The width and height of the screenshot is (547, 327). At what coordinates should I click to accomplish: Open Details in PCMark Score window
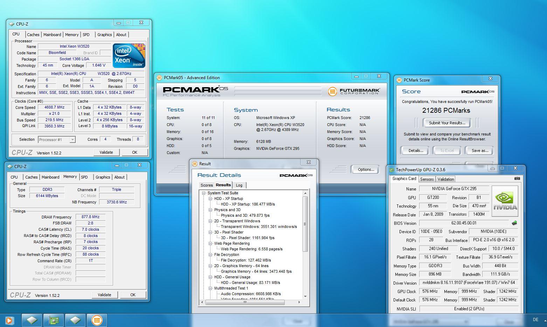[x=416, y=151]
